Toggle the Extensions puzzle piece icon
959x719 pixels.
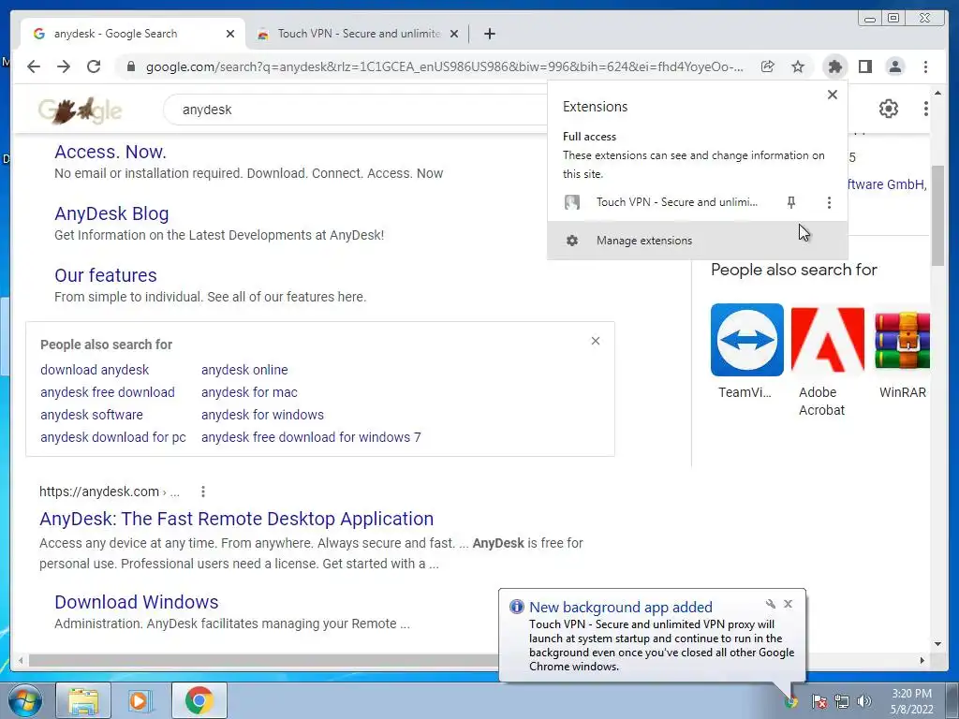click(x=834, y=66)
